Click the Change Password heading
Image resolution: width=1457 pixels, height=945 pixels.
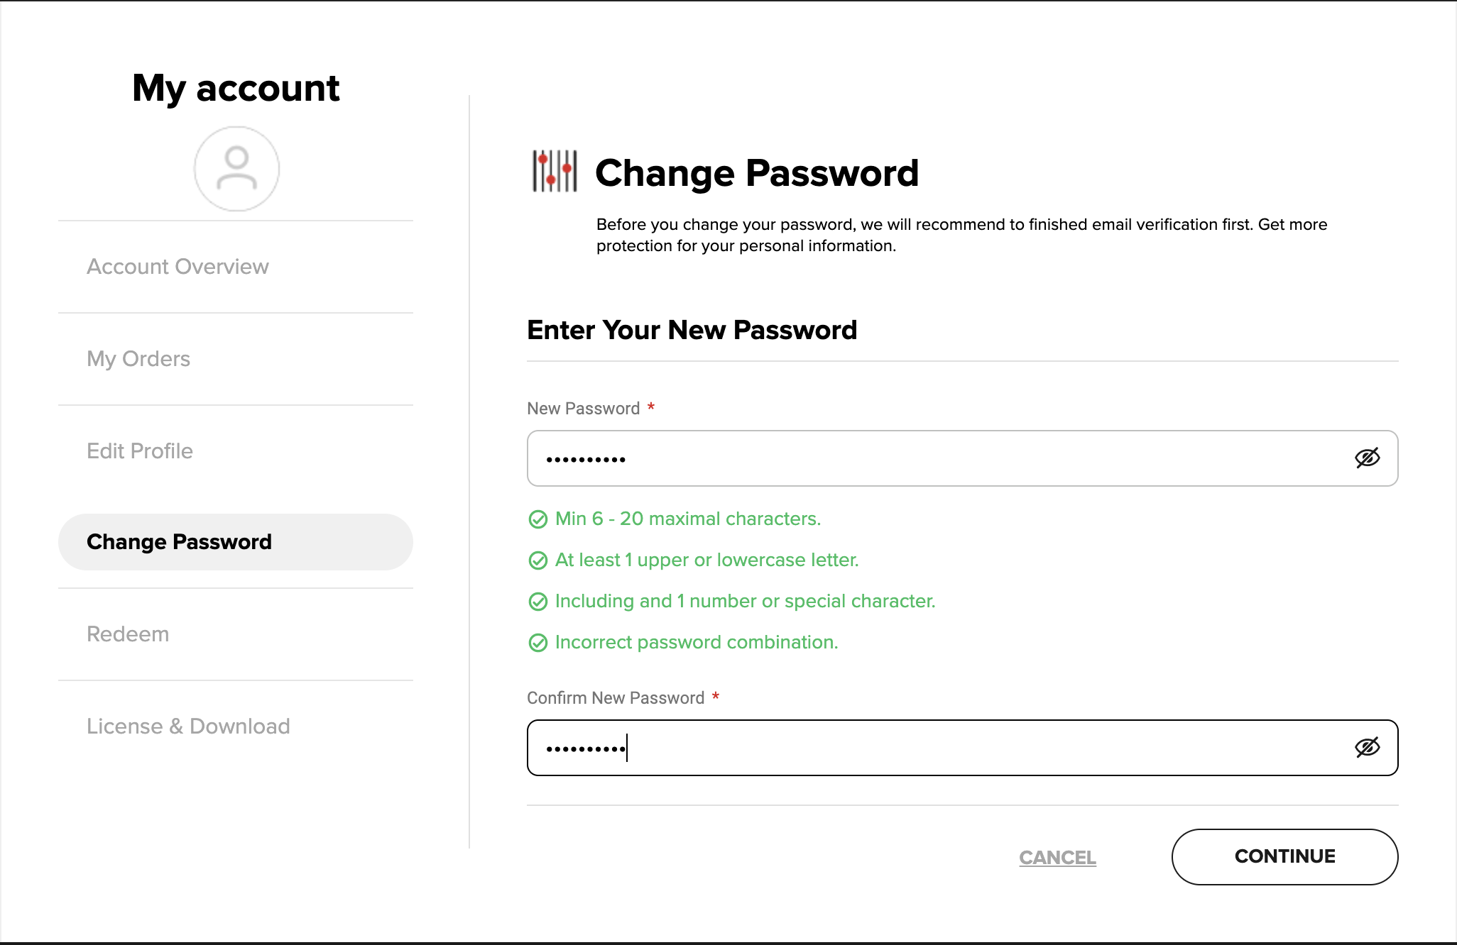pos(757,173)
